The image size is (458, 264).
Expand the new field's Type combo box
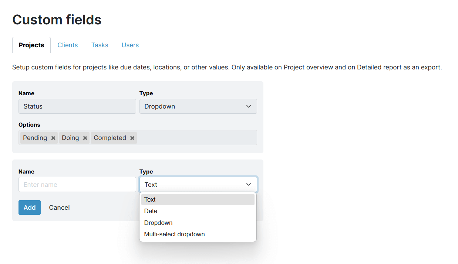[x=198, y=184]
